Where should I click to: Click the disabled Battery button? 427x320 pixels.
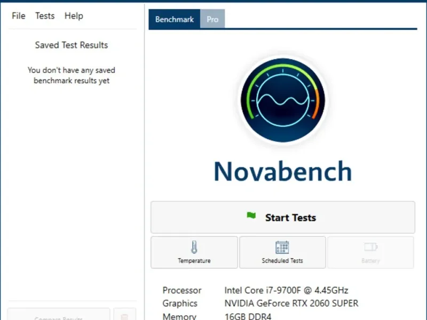(370, 252)
